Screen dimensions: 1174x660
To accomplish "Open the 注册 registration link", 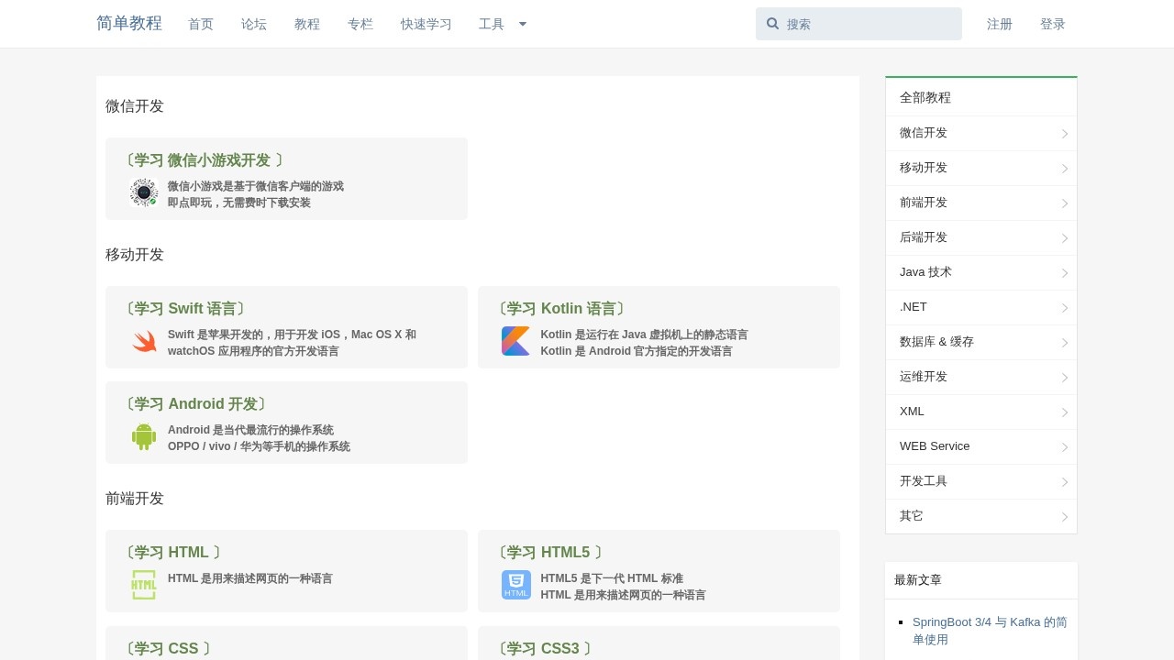I will [1000, 25].
